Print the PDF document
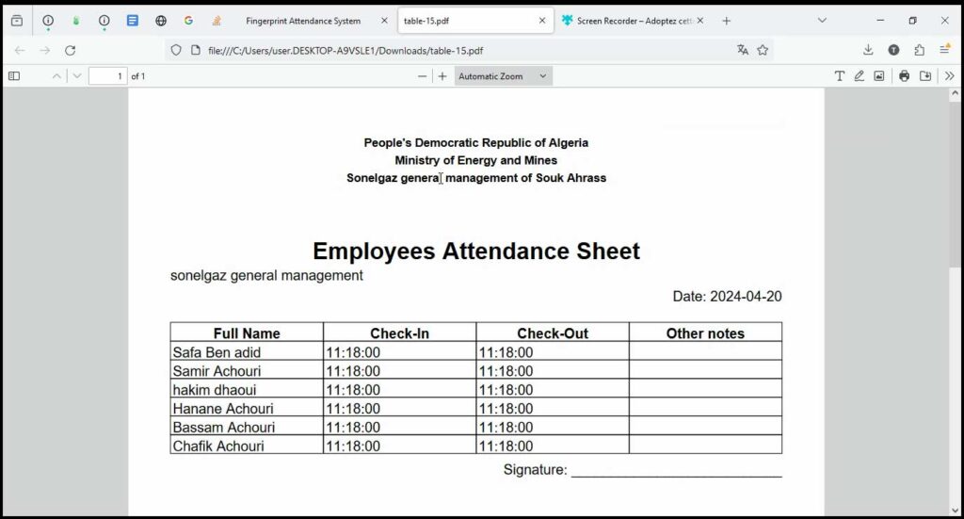 (904, 76)
